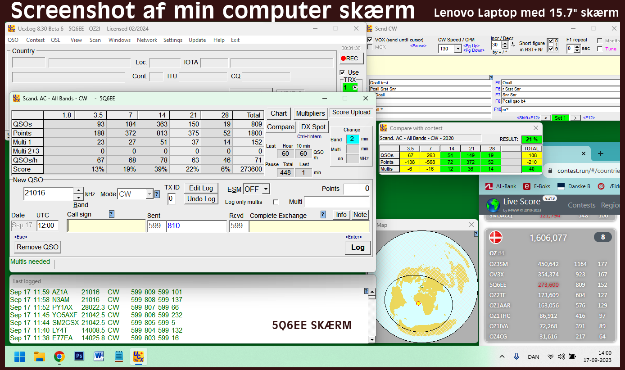The height and width of the screenshot is (370, 625).
Task: Click the red REC record button
Action: 349,58
